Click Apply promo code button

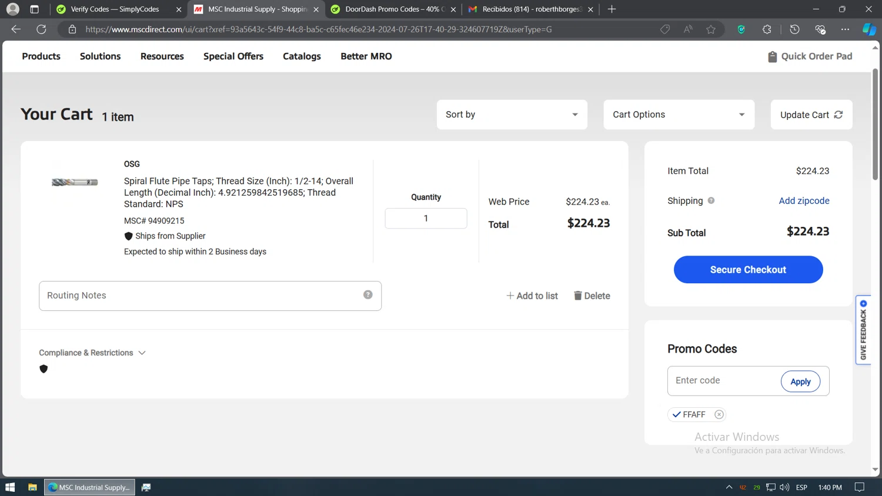click(x=800, y=381)
